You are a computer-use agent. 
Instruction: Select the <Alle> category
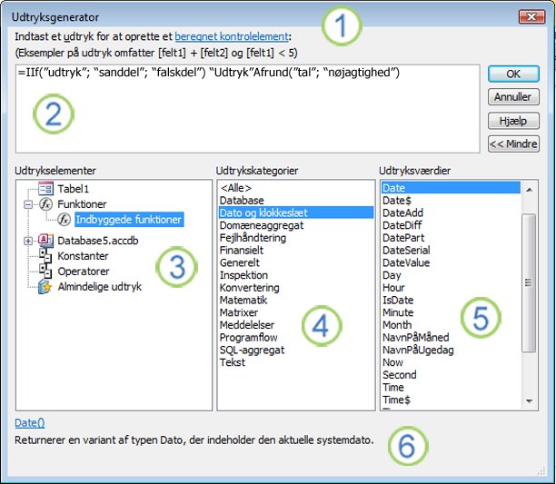[296, 188]
